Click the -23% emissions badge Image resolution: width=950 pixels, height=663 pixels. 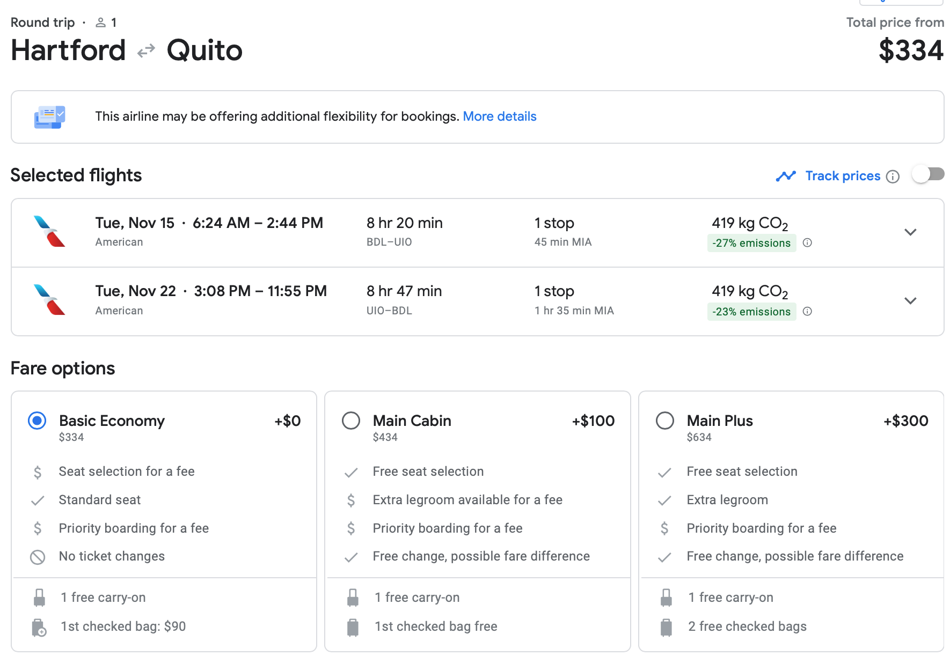coord(751,312)
